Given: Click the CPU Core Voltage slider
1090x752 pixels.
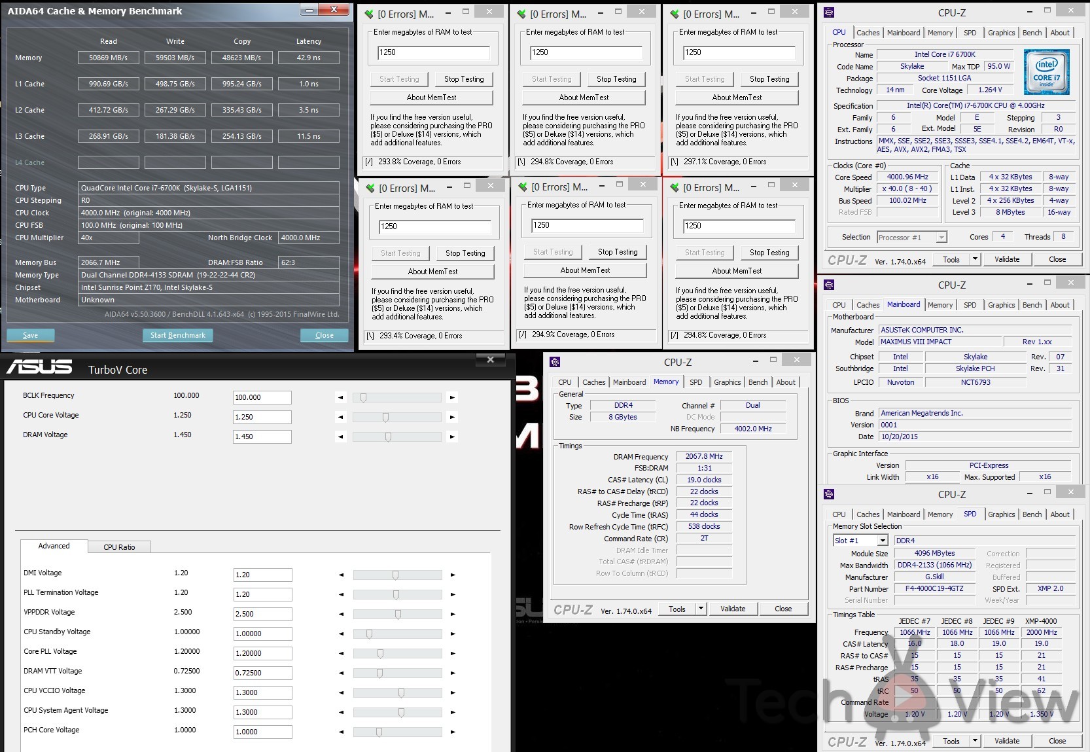Looking at the screenshot, I should [x=396, y=417].
